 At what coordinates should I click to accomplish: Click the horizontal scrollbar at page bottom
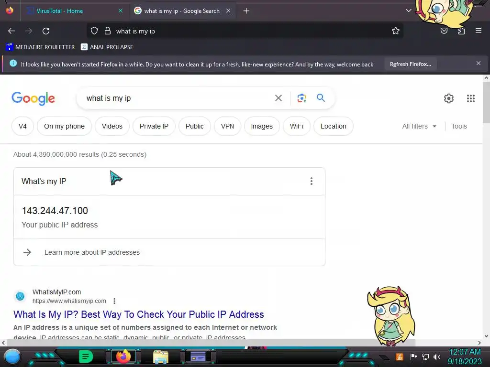tap(211, 343)
